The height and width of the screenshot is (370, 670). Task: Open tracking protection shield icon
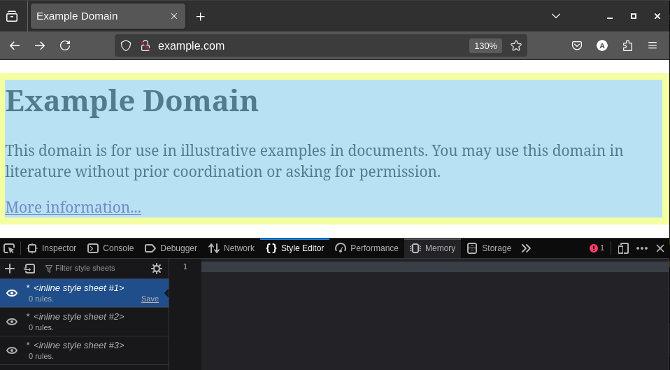[x=126, y=45]
